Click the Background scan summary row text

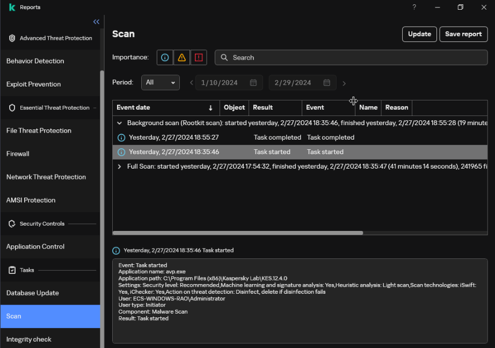[x=307, y=123]
